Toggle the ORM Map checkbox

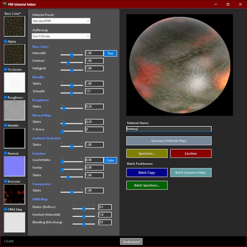[x=5, y=209]
